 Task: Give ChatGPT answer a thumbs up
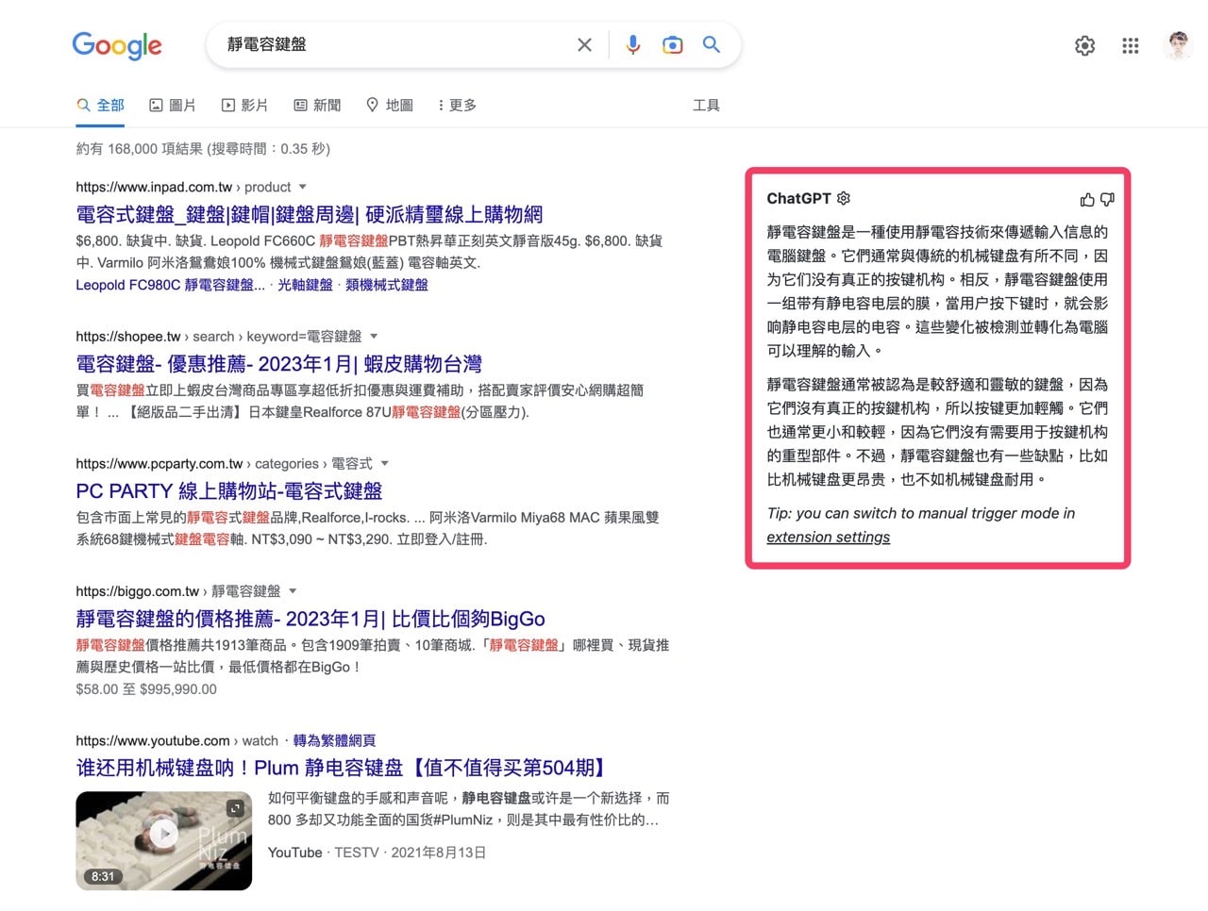(x=1087, y=199)
